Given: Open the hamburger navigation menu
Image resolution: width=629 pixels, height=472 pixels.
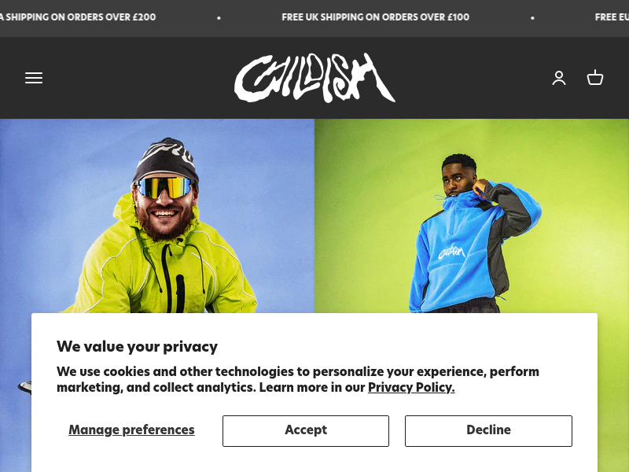Looking at the screenshot, I should click(34, 78).
